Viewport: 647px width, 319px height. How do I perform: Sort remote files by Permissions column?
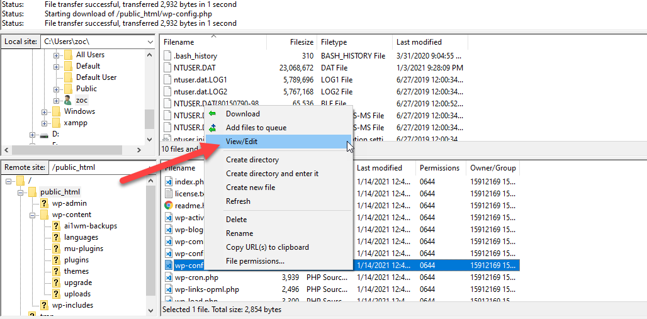pos(441,168)
